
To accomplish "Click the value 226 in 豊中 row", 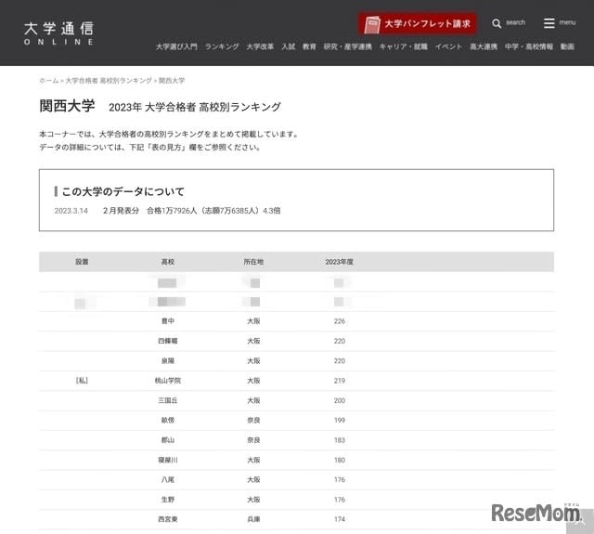I will pyautogui.click(x=340, y=321).
